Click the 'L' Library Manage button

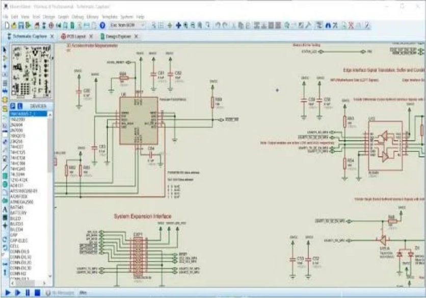[20, 106]
